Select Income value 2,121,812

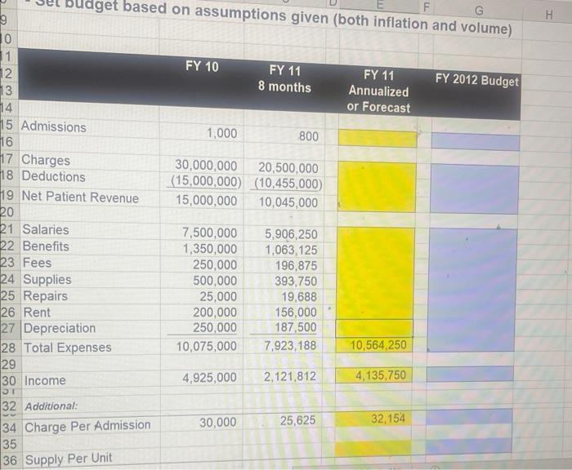coord(290,376)
